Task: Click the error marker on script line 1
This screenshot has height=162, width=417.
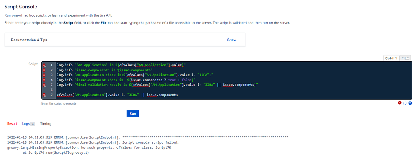Action: [x=44, y=65]
